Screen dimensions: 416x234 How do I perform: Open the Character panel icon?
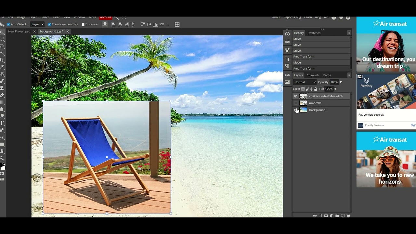(287, 59)
